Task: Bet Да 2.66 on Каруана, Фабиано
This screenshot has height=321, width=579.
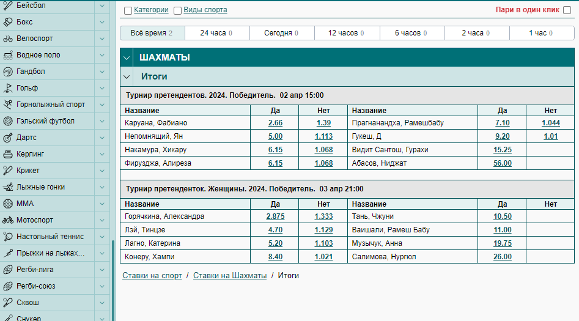Action: (x=275, y=123)
